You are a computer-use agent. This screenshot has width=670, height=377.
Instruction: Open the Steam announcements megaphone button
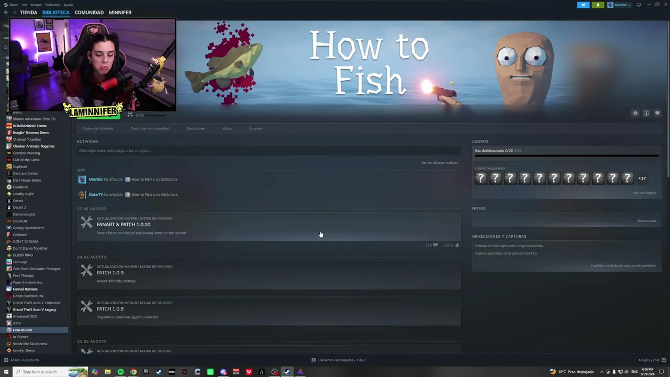[583, 5]
